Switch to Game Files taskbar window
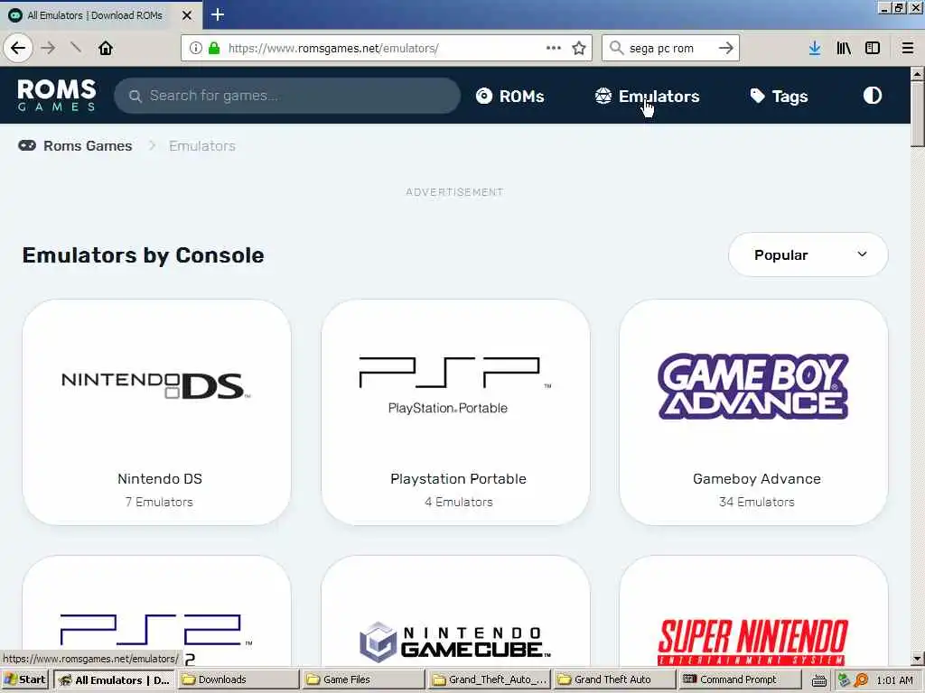Screen dimensions: 925x693 (363, 679)
